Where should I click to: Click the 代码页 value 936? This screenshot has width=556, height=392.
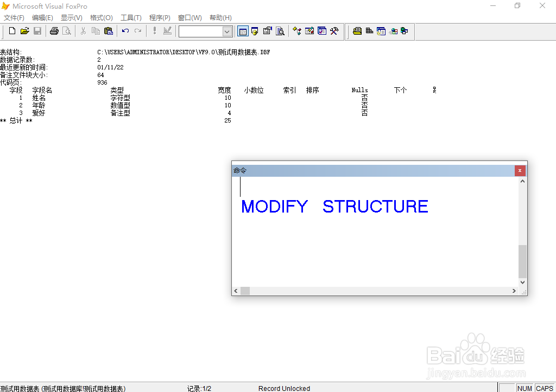pyautogui.click(x=102, y=82)
